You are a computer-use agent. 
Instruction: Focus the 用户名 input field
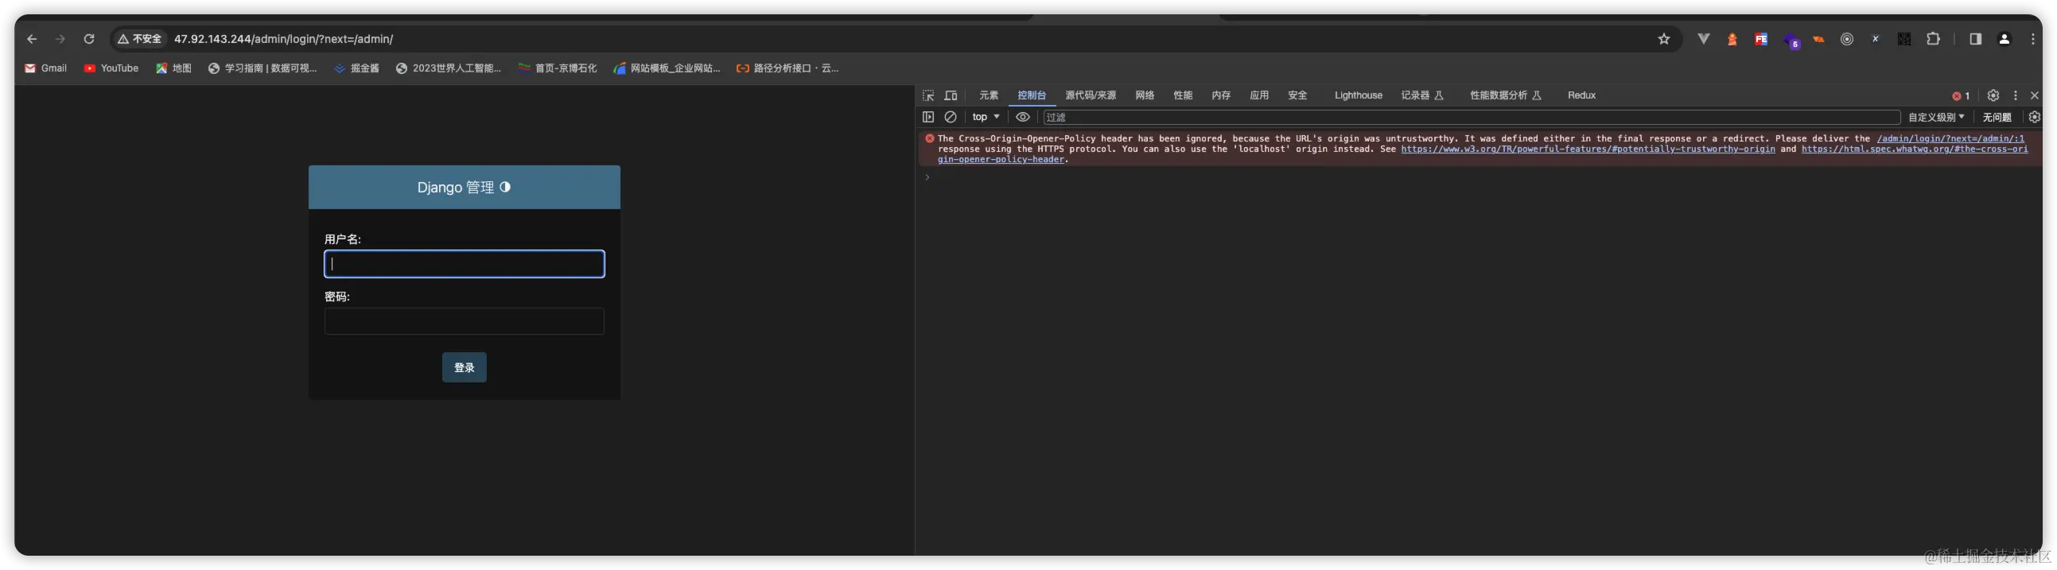[464, 264]
